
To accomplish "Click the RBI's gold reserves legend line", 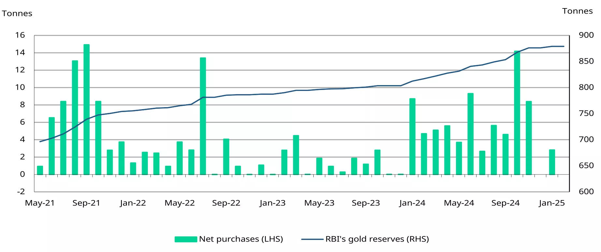I will coord(312,239).
